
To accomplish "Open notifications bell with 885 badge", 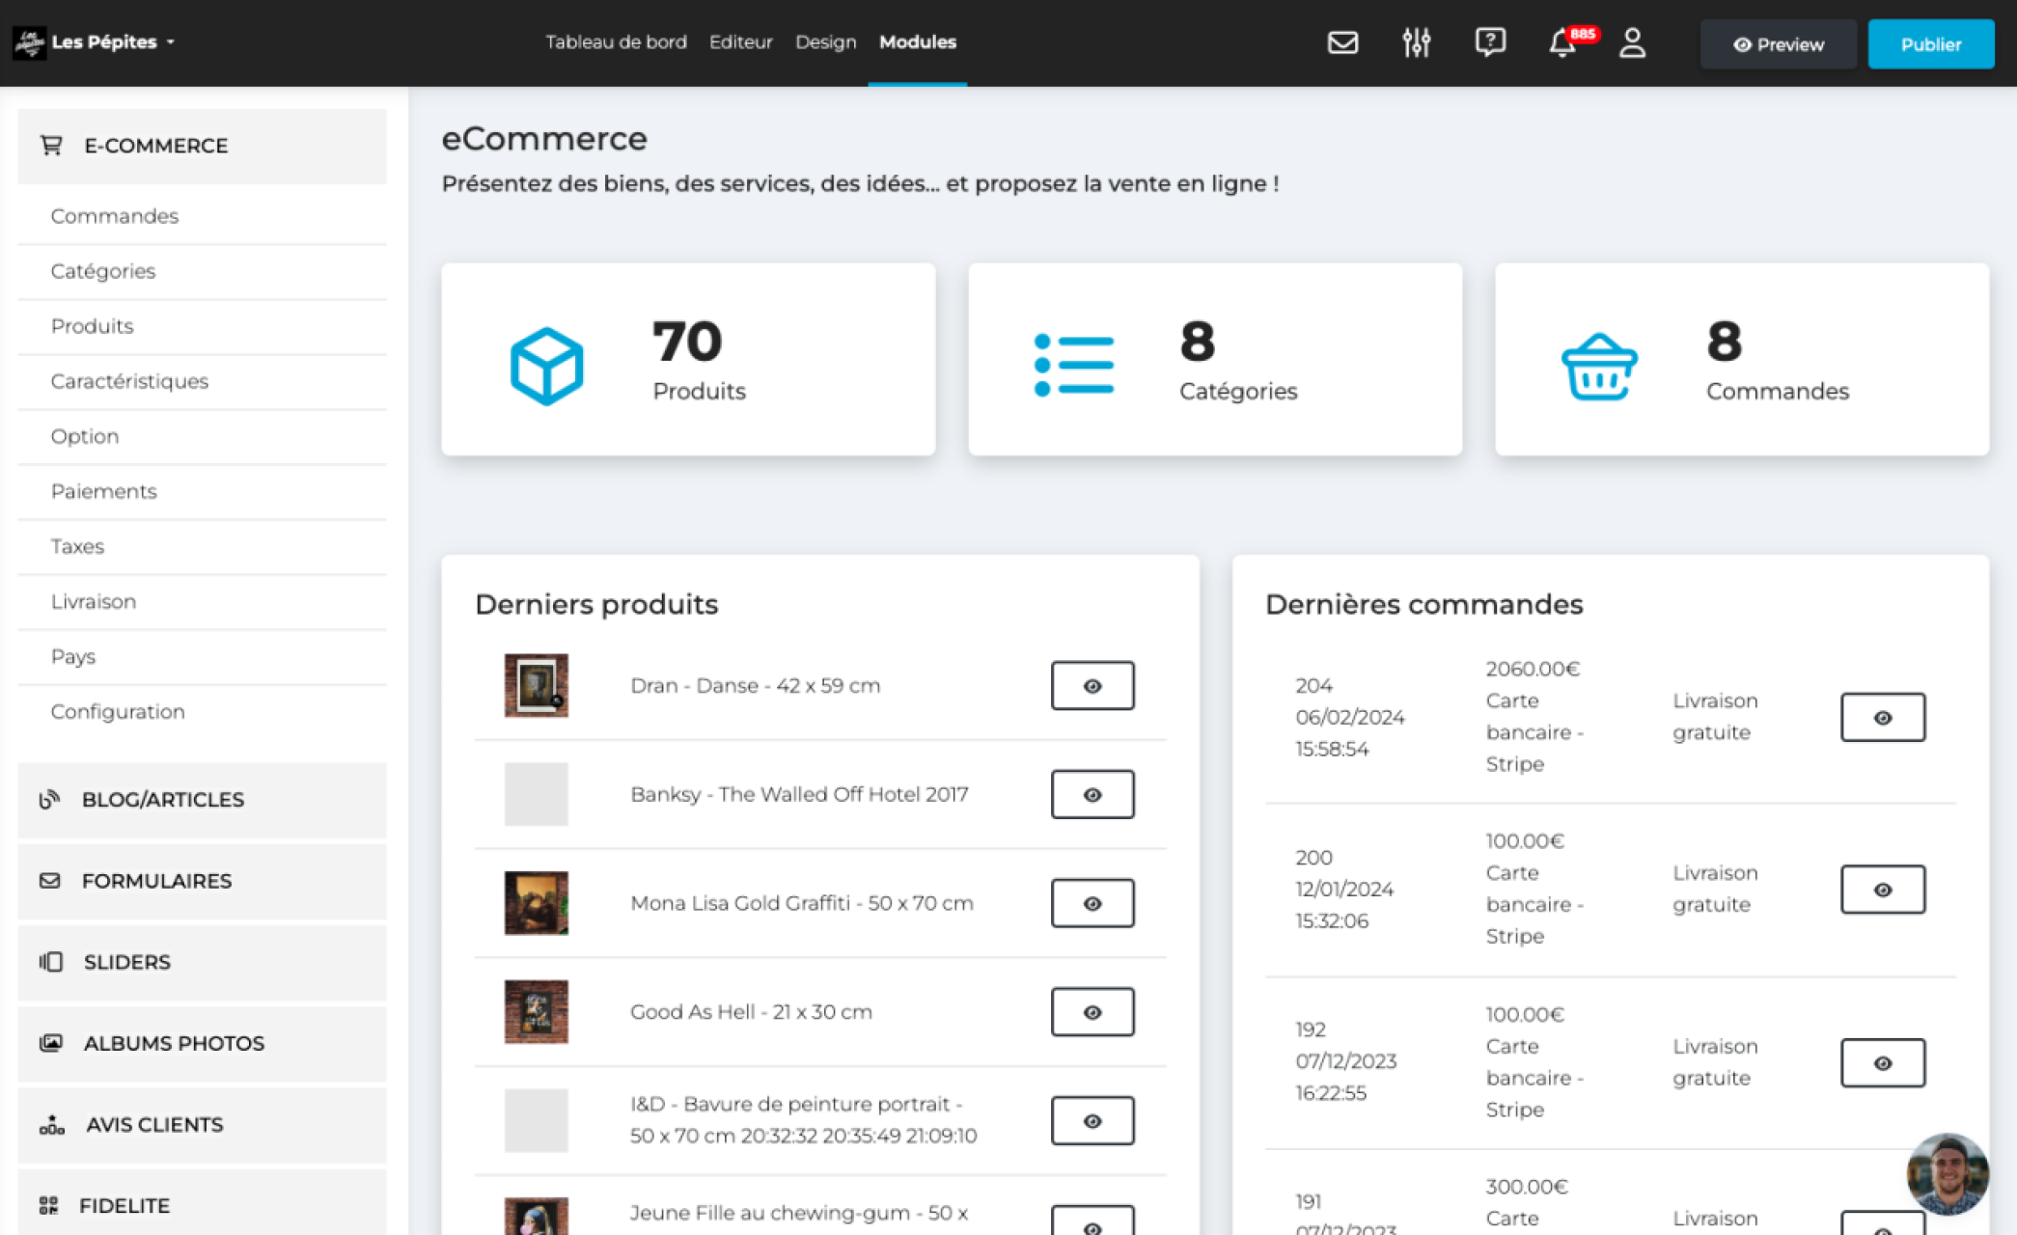I will coord(1562,43).
